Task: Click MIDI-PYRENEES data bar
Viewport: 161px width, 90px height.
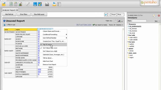Action: click(x=39, y=72)
